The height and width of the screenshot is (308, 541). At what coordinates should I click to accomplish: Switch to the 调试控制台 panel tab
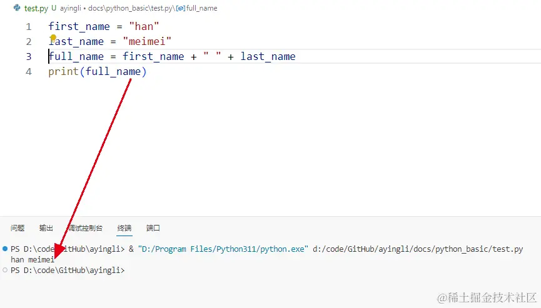coord(85,228)
